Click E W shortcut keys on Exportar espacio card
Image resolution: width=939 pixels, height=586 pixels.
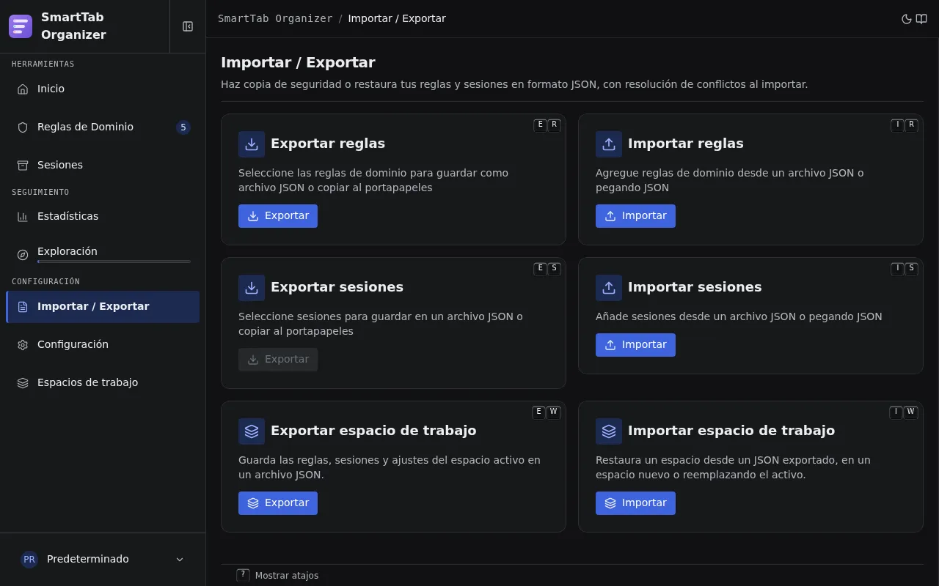pos(547,412)
